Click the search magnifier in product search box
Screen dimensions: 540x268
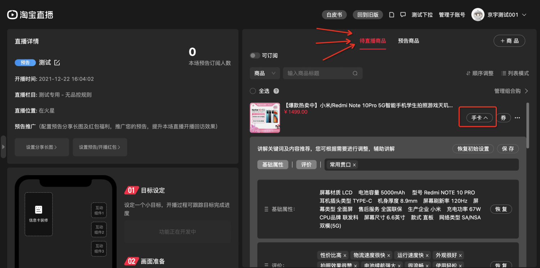[355, 73]
